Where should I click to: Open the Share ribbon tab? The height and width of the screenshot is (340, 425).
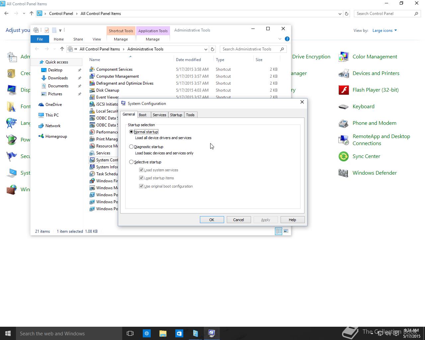coord(78,39)
